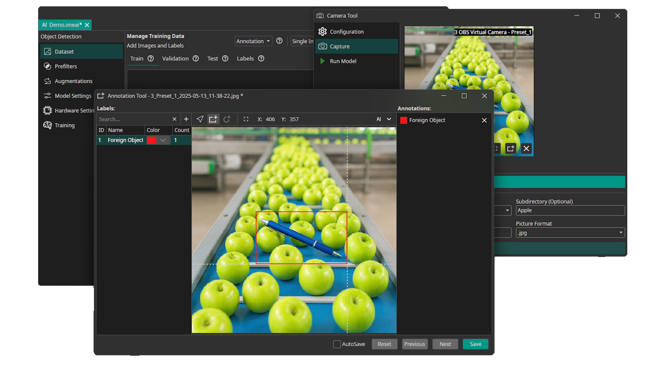
Task: Click the help icon next to Validation
Action: point(196,58)
